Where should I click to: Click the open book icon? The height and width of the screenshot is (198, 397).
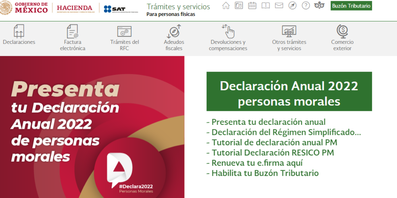click(x=266, y=6)
